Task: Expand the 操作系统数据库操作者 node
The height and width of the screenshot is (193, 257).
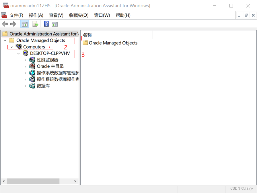Action: (x=26, y=80)
